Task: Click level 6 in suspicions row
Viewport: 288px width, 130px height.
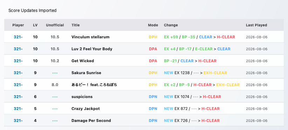Action: coord(35,97)
